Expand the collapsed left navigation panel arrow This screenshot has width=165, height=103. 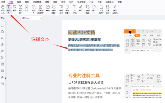tap(6, 78)
